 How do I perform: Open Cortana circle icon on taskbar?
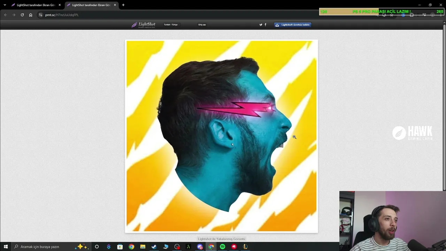coord(97,246)
